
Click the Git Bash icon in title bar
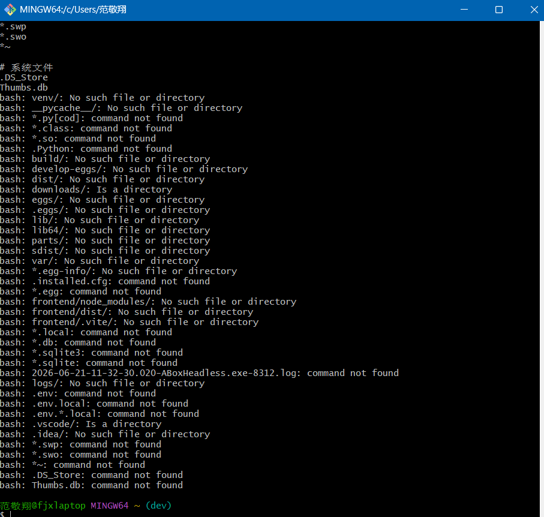coord(10,10)
